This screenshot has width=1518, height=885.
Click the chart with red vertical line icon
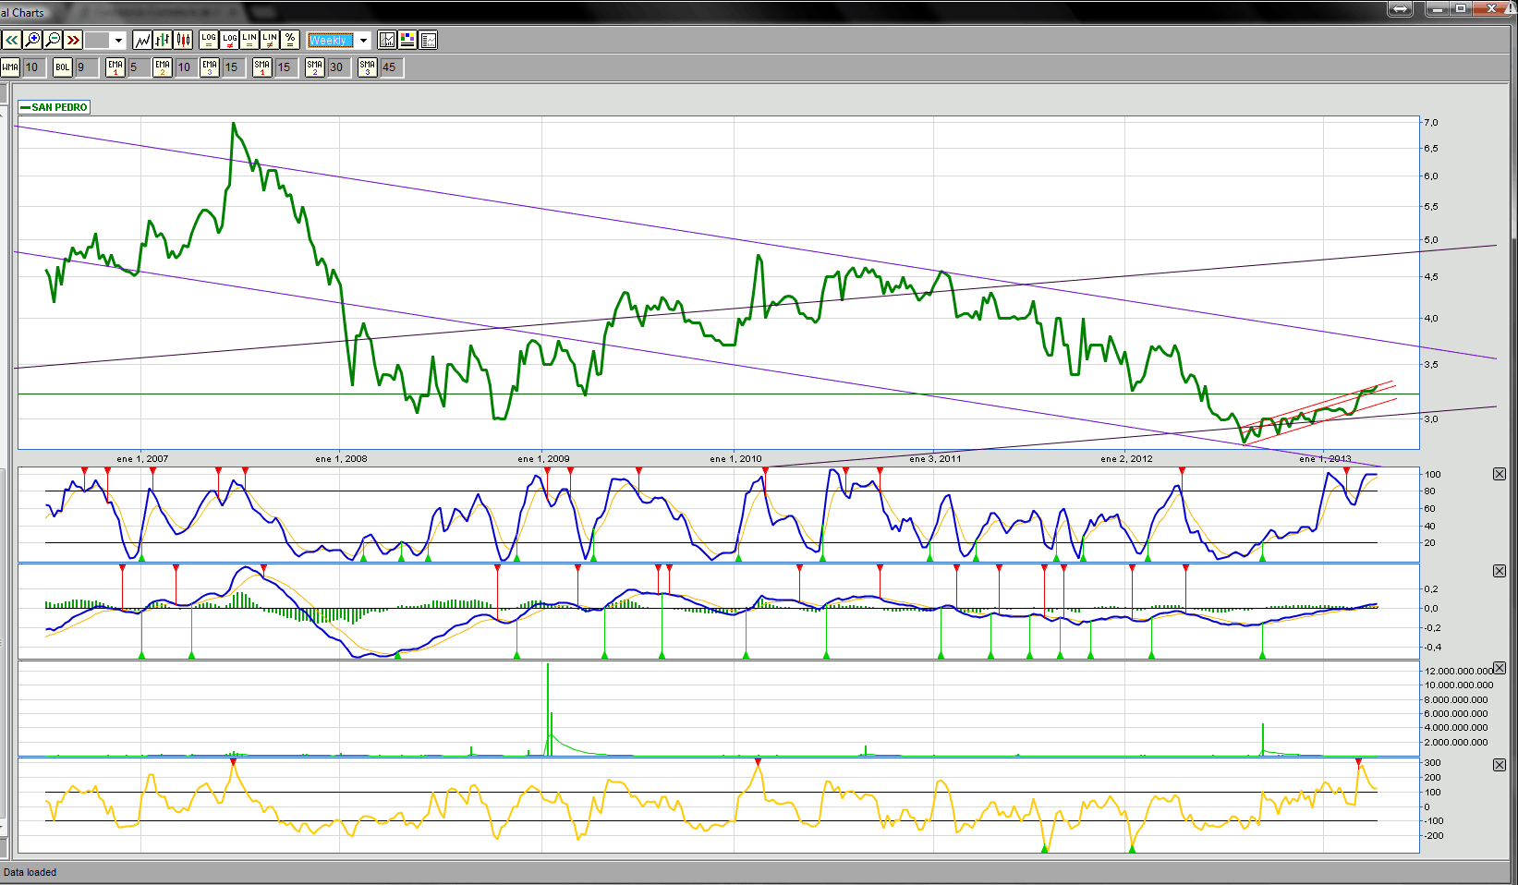387,40
